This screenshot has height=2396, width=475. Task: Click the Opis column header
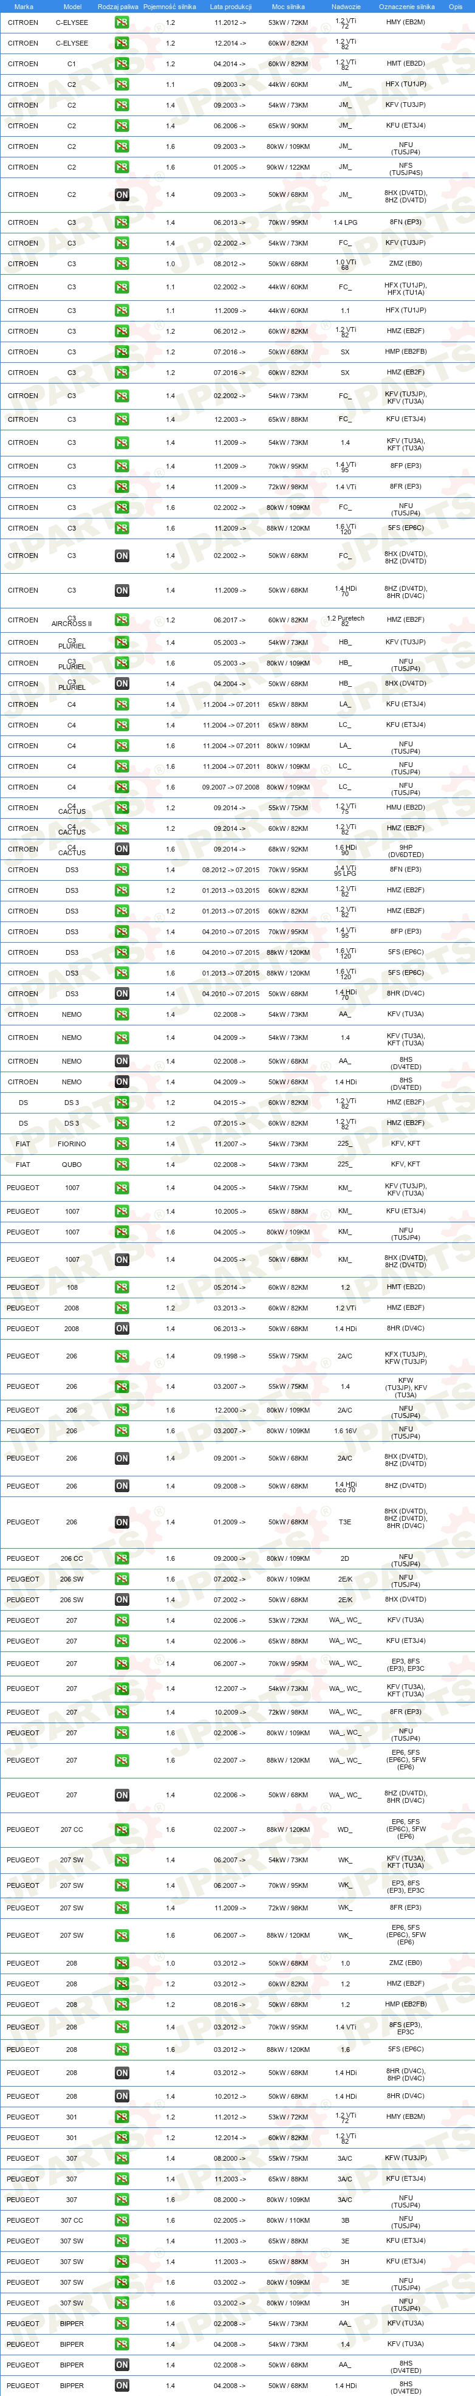[456, 7]
